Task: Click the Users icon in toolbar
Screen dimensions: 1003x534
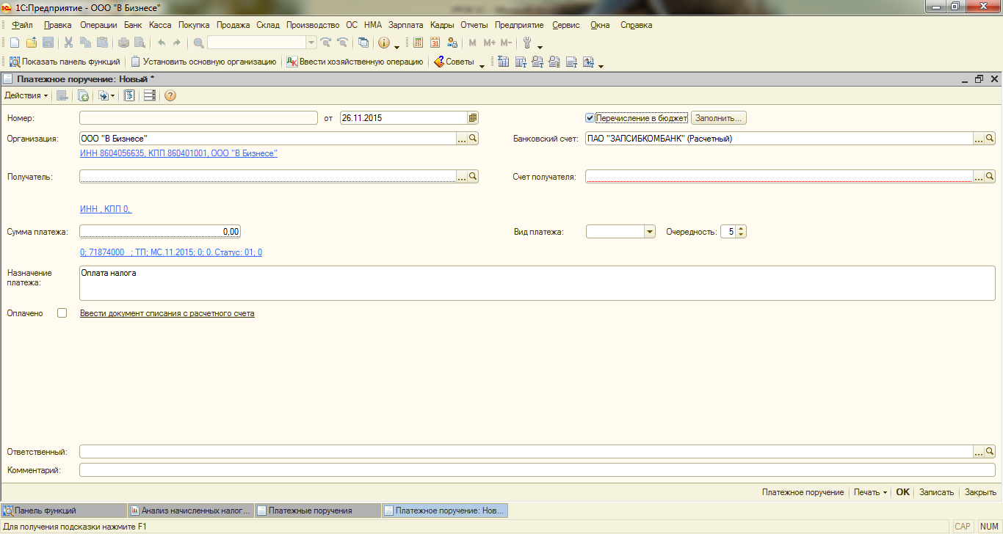Action: tap(452, 43)
